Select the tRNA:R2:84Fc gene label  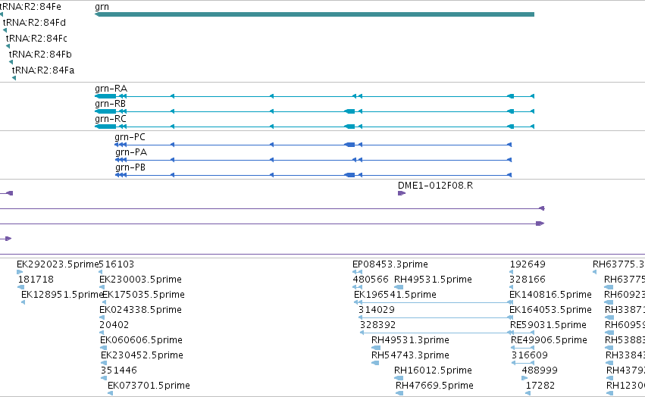pyautogui.click(x=36, y=38)
